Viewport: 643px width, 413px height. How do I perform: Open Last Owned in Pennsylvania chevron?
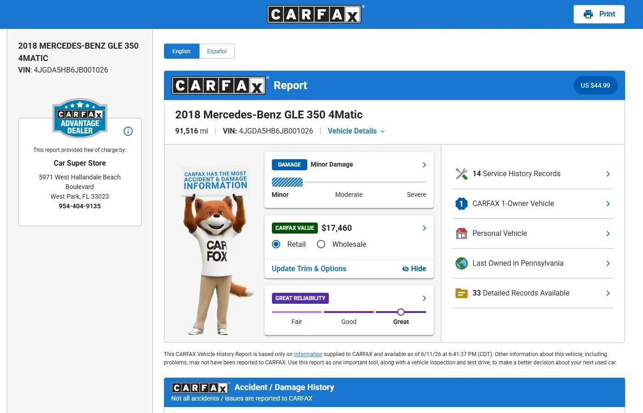[608, 263]
